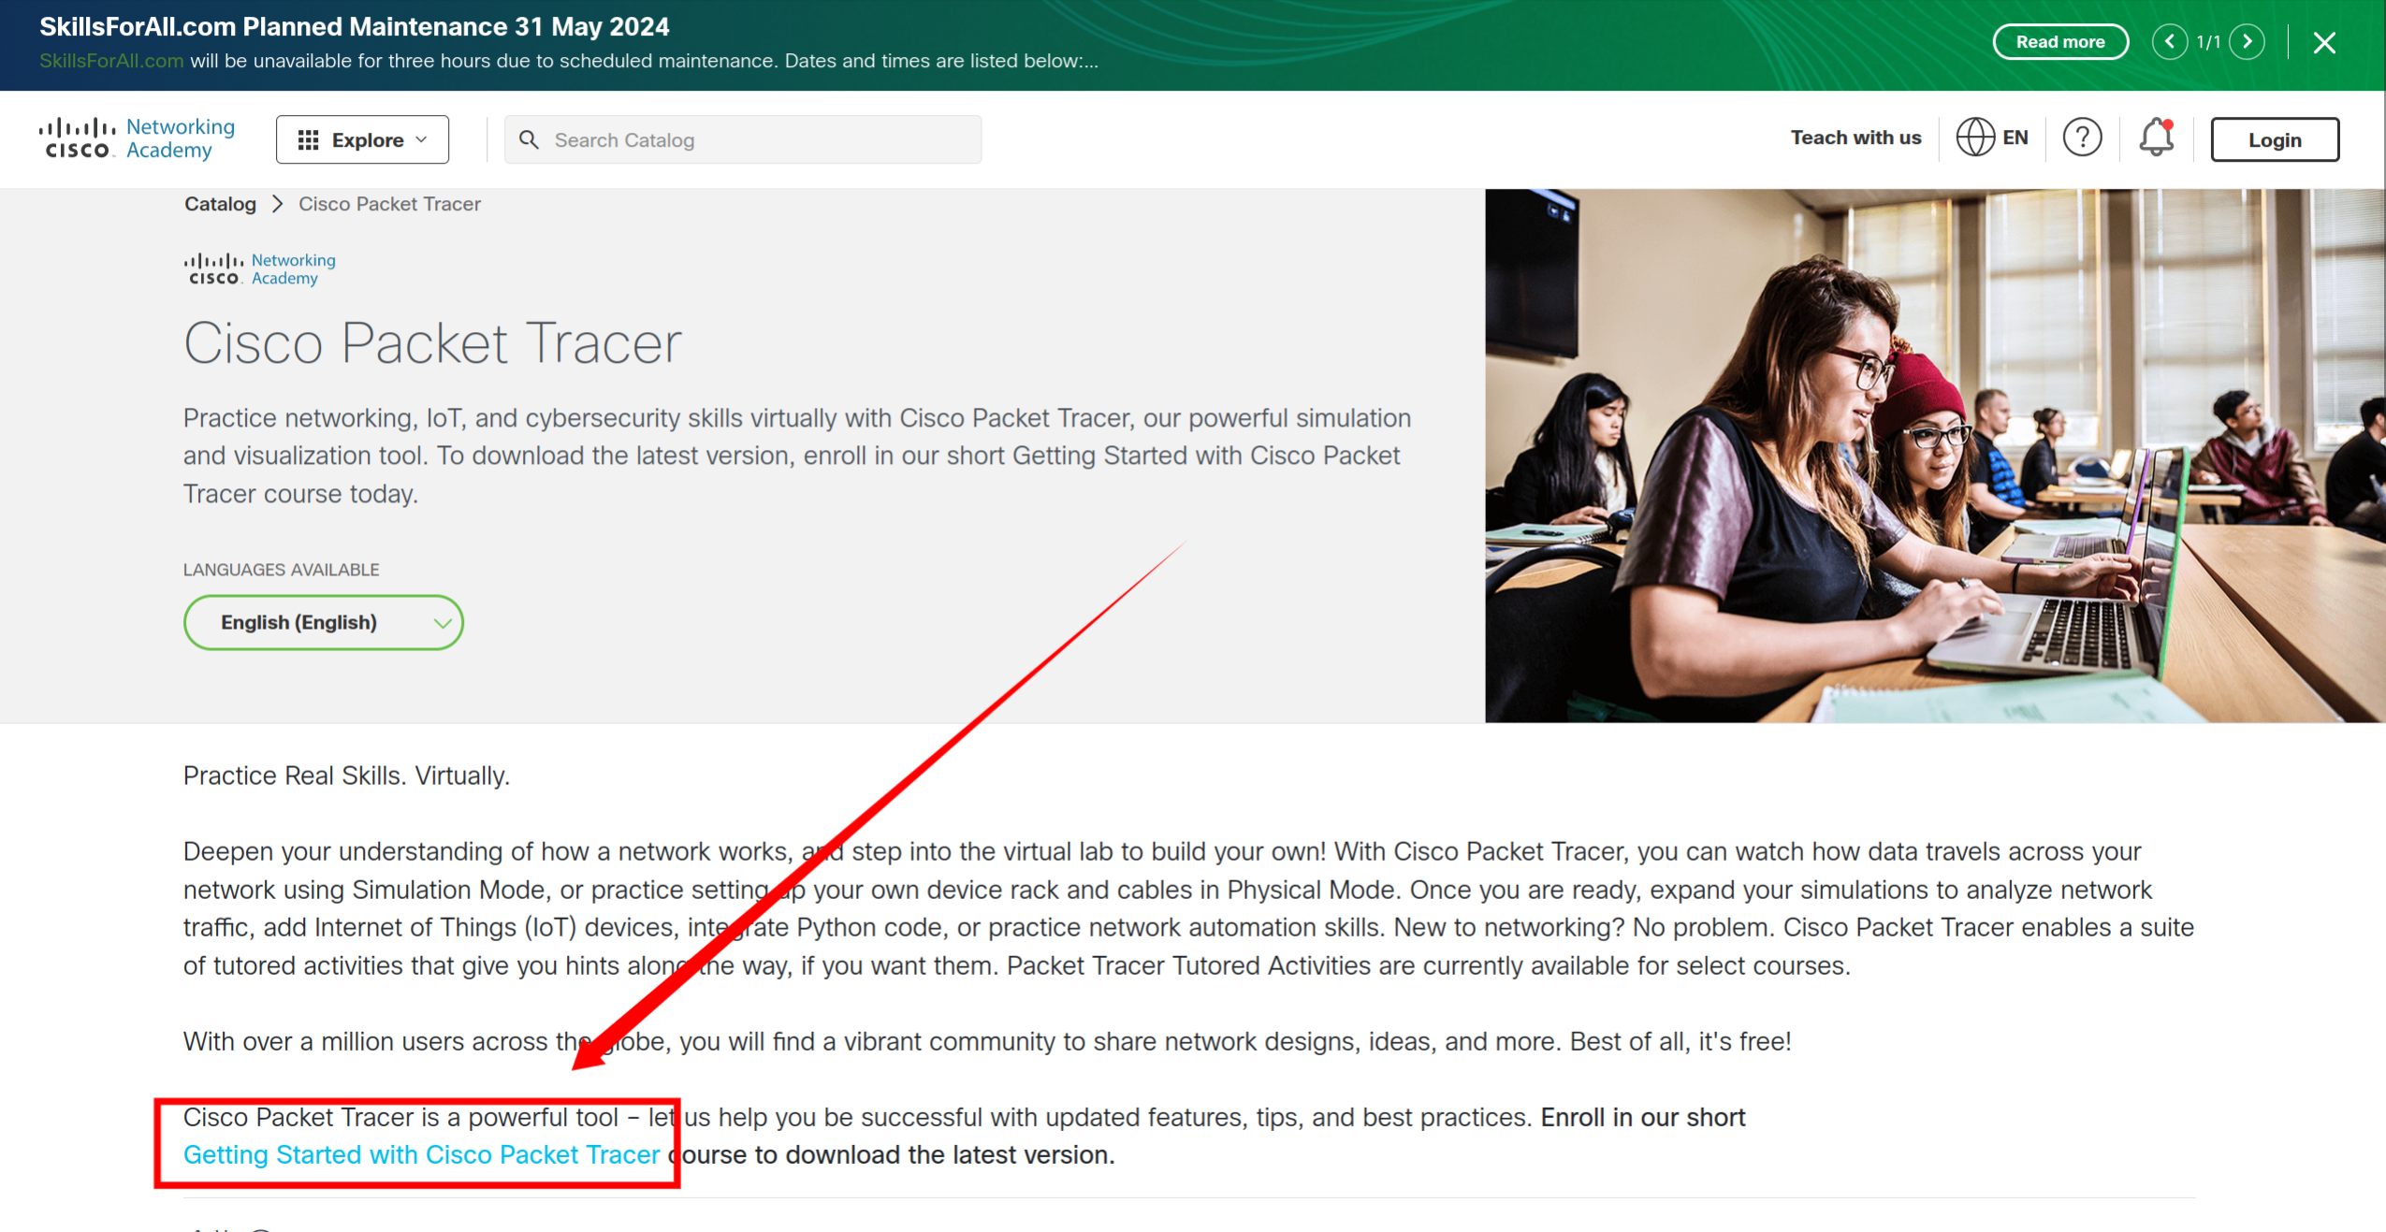Open the English (English) language dropdown
2386x1232 pixels.
pos(323,623)
